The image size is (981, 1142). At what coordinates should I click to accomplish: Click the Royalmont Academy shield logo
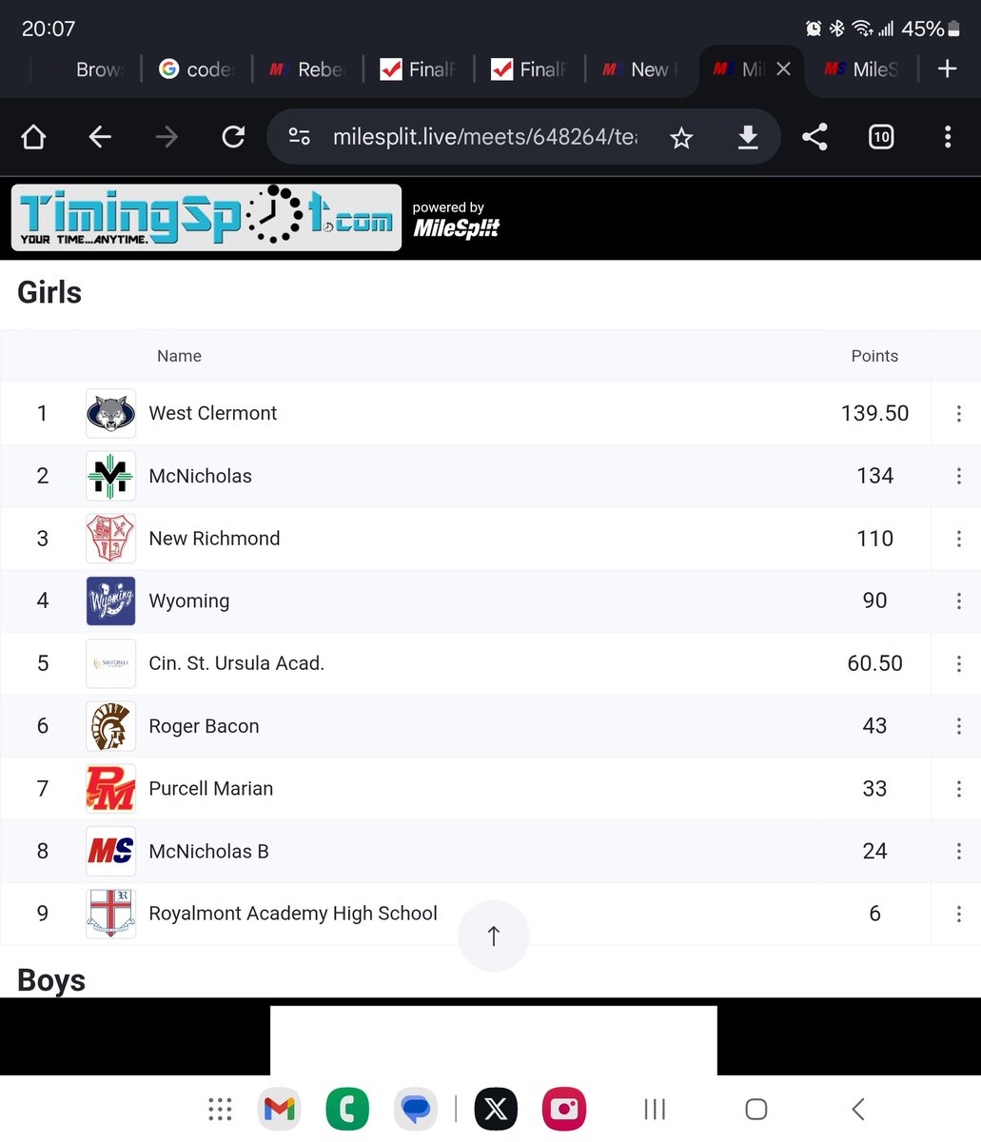coord(110,914)
